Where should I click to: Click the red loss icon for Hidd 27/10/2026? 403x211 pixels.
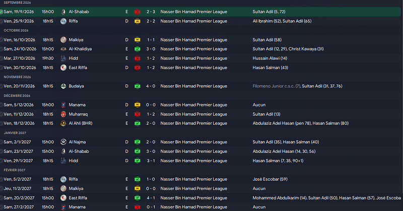pos(138,59)
